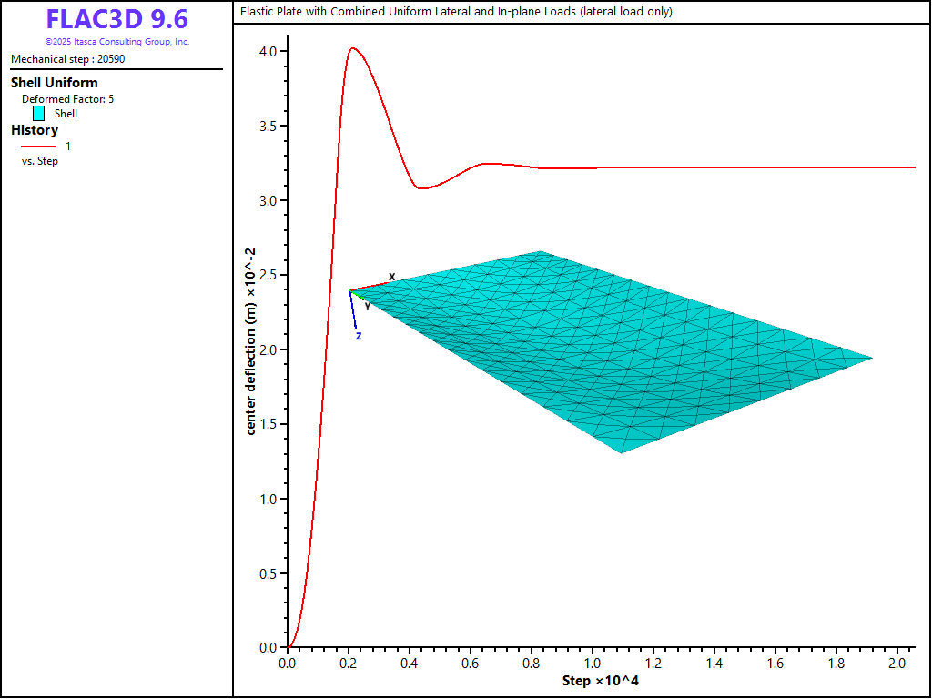Click the Itasca Consulting Group copyright text
The width and height of the screenshot is (932, 699).
pyautogui.click(x=116, y=42)
